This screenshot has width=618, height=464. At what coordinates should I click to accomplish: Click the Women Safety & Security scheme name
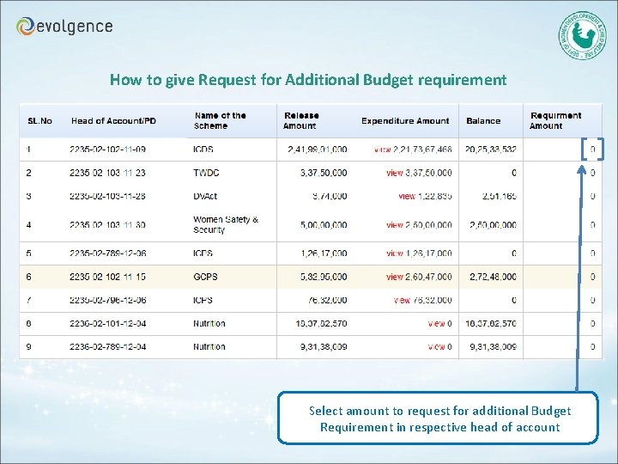pyautogui.click(x=226, y=224)
